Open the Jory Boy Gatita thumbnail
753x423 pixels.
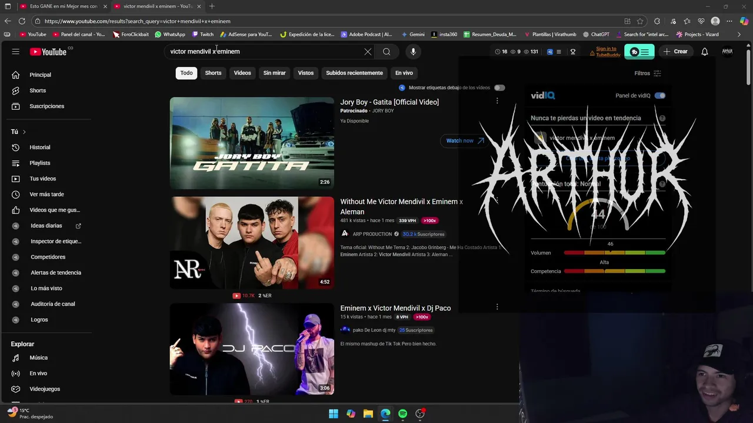(x=252, y=143)
